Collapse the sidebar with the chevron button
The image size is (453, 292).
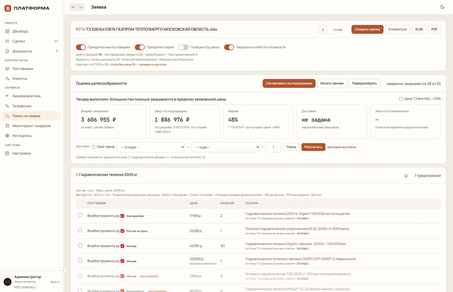[64, 270]
